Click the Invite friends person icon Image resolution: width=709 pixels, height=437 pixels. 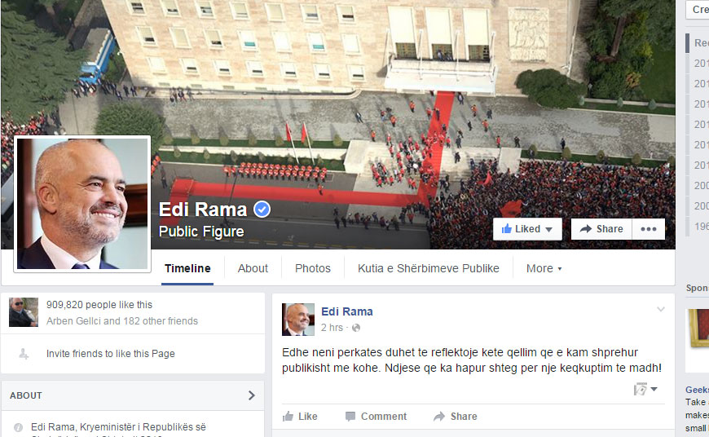pos(24,354)
